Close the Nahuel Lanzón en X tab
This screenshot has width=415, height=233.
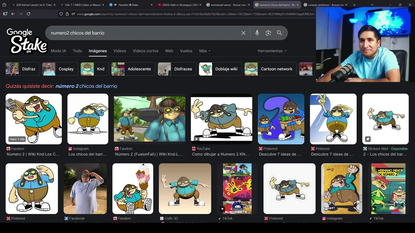tap(54, 5)
